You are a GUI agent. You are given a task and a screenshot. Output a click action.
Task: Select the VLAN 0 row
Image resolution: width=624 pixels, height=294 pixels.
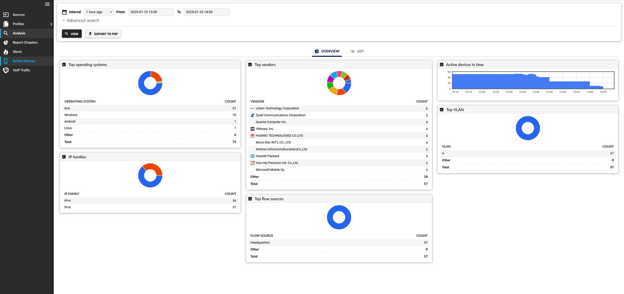pyautogui.click(x=528, y=153)
